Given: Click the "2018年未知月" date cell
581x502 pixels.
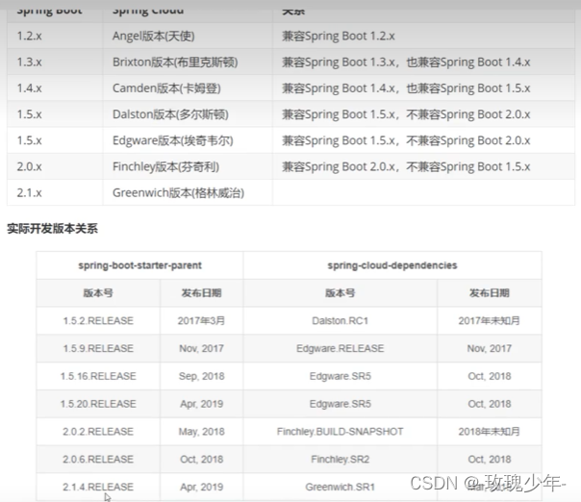Looking at the screenshot, I should point(489,432).
